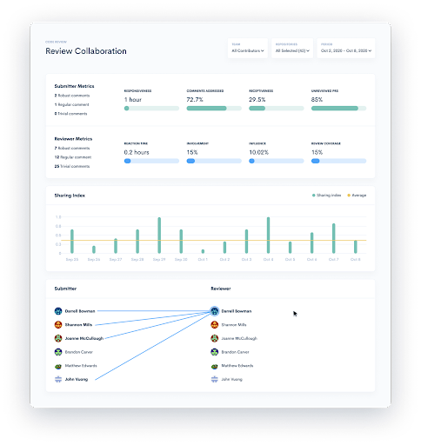Select submitter name Matthew Edwards
421x445 pixels.
tap(81, 366)
